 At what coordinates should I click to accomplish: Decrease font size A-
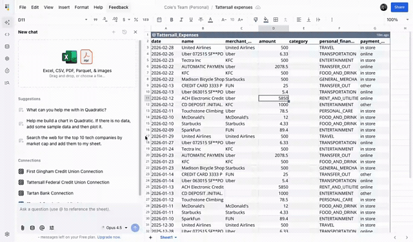[224, 20]
